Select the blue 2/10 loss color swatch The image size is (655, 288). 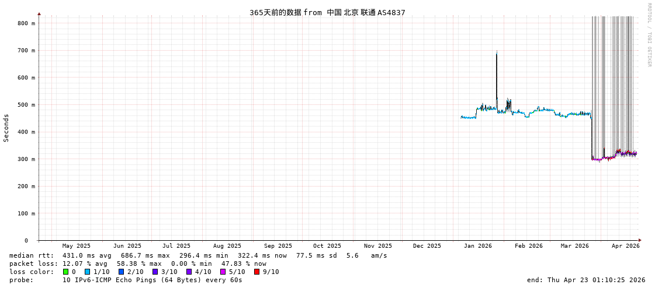tap(121, 272)
